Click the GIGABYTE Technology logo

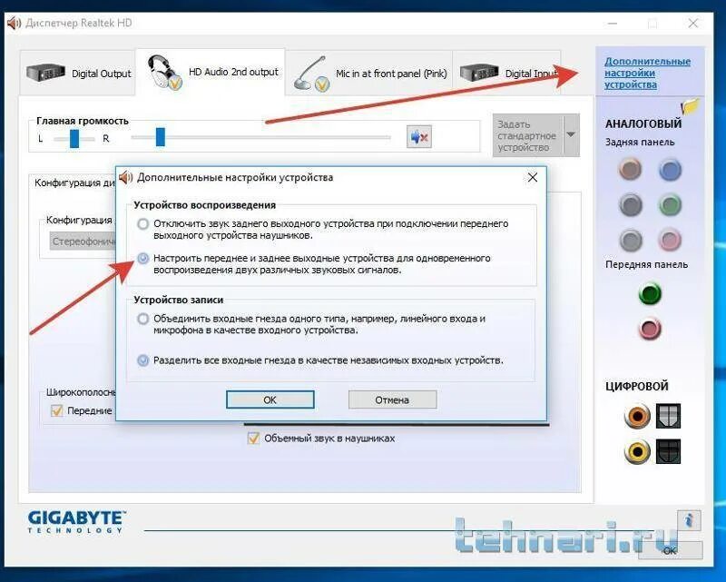(76, 521)
